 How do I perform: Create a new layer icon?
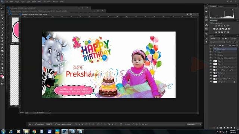(x=231, y=128)
